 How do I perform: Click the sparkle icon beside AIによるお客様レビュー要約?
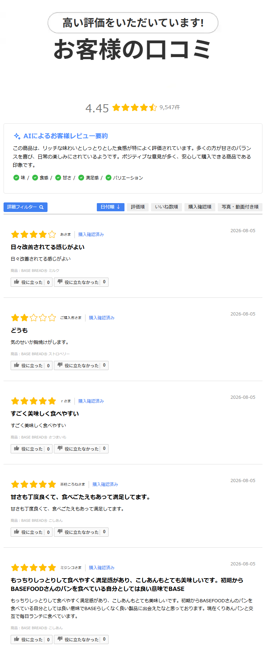click(x=17, y=136)
